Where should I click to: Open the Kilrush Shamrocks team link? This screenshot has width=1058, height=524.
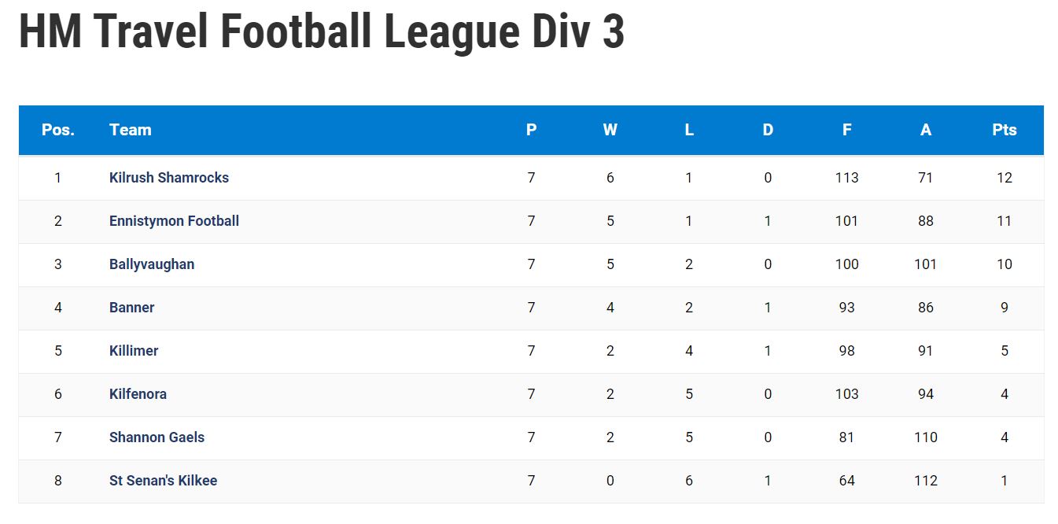pyautogui.click(x=169, y=178)
